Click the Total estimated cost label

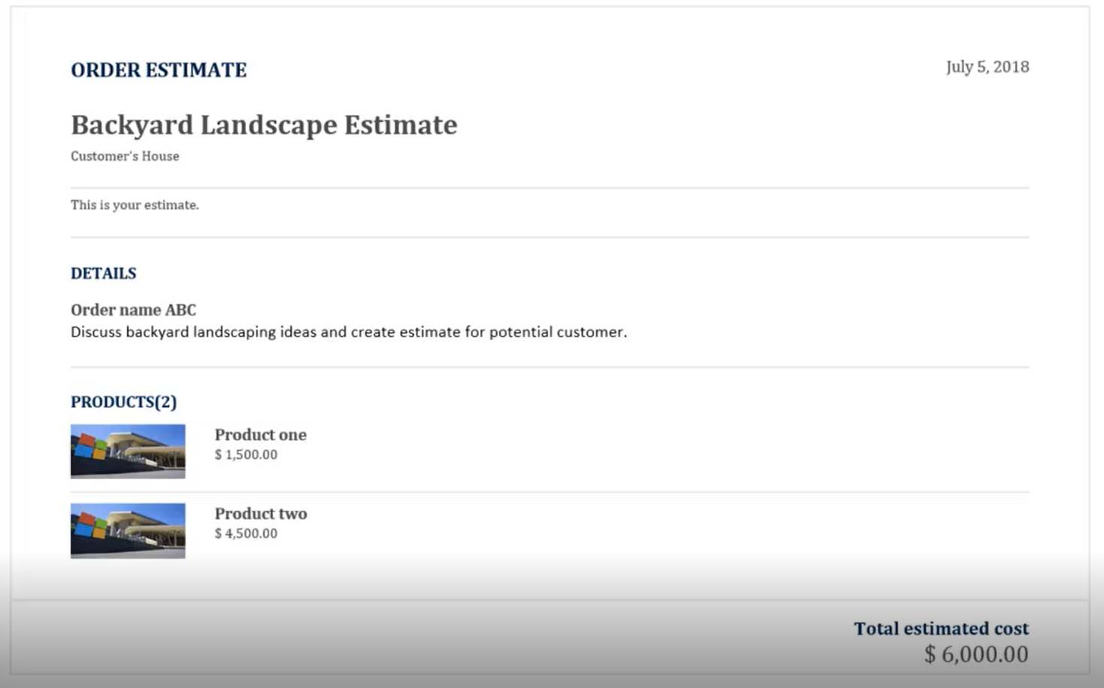coord(941,629)
